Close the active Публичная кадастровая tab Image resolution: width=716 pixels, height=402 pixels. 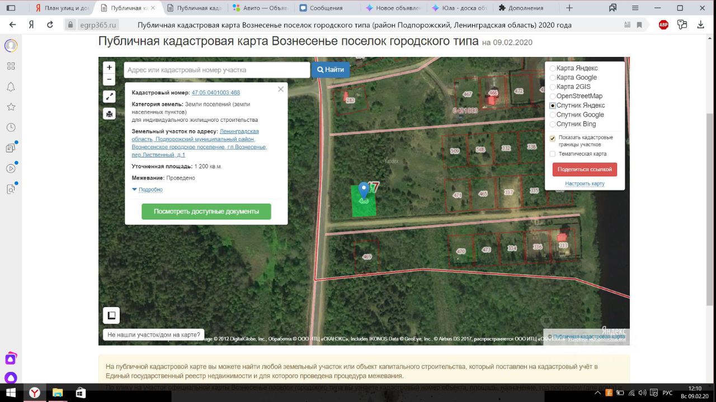(154, 8)
